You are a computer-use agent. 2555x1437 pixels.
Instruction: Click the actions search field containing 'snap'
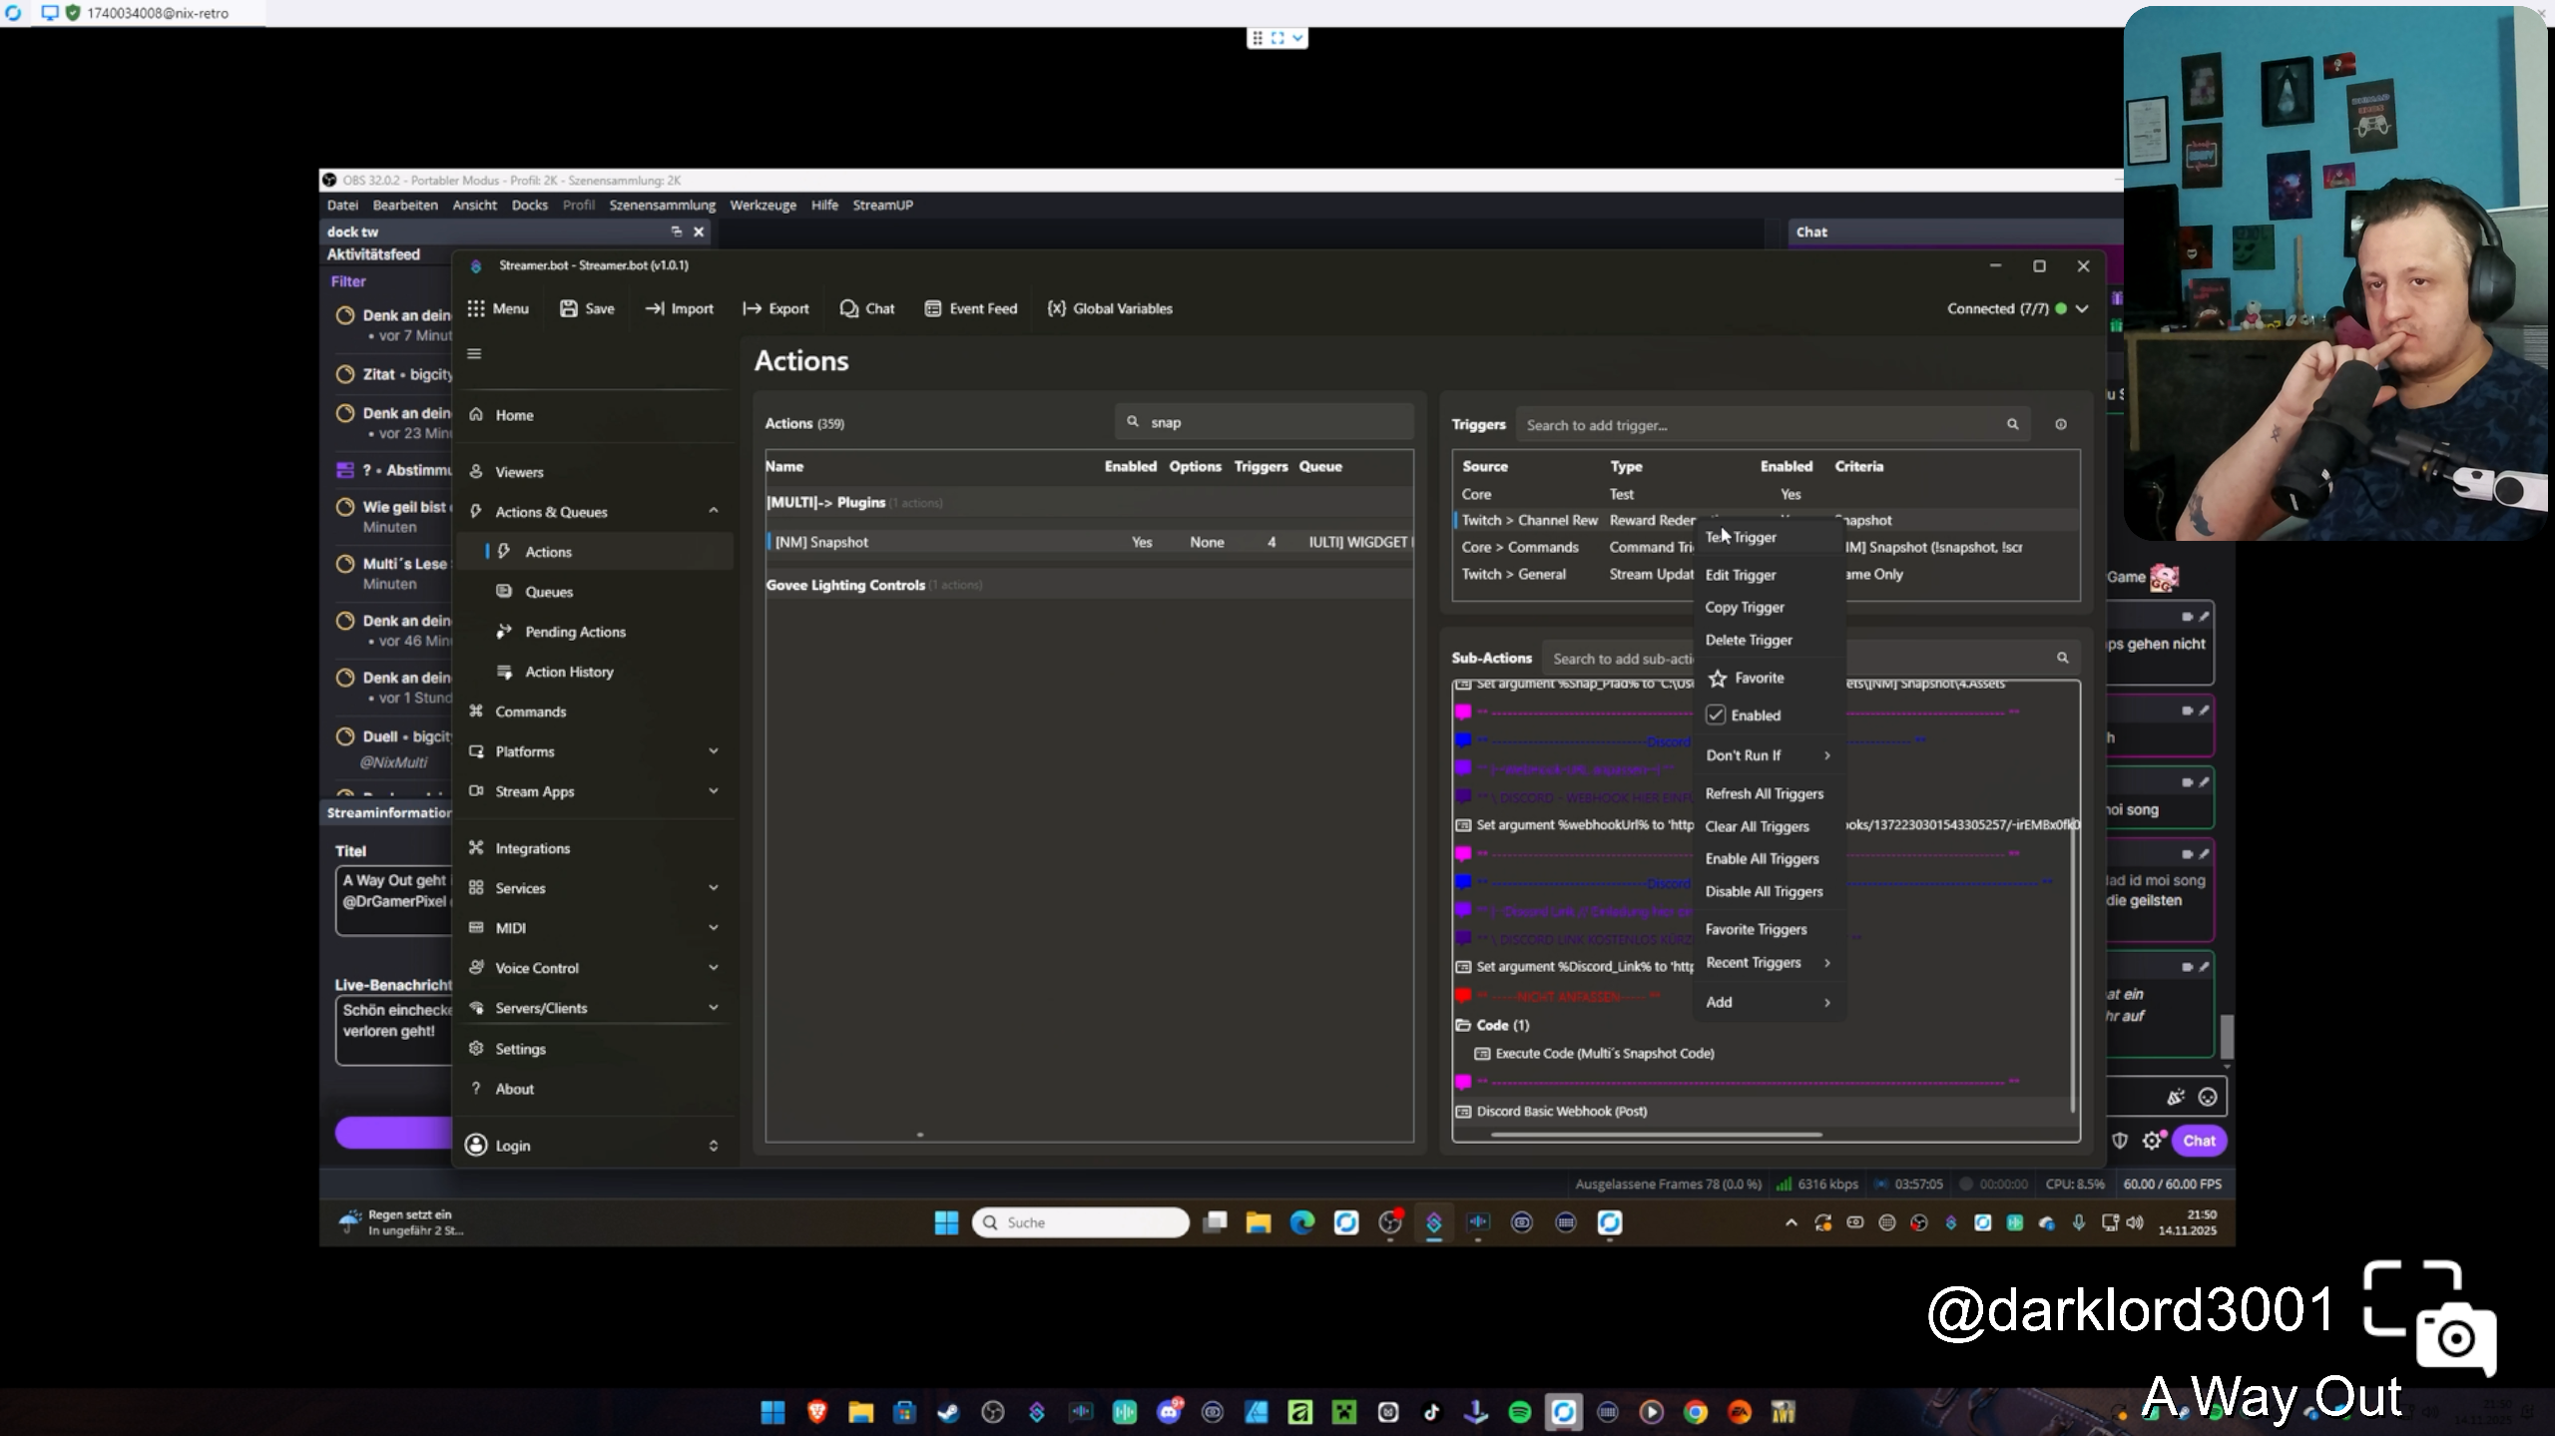[x=1264, y=422]
